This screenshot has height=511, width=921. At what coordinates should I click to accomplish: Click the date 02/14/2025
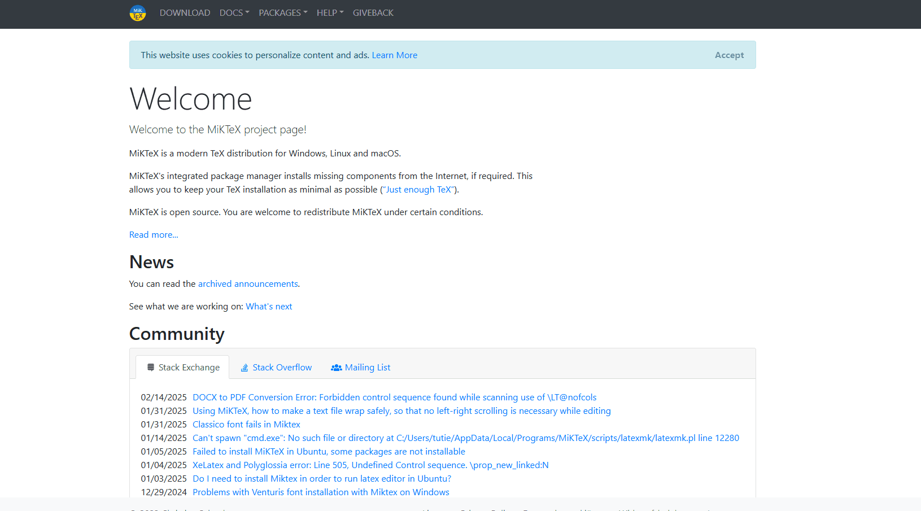point(164,398)
